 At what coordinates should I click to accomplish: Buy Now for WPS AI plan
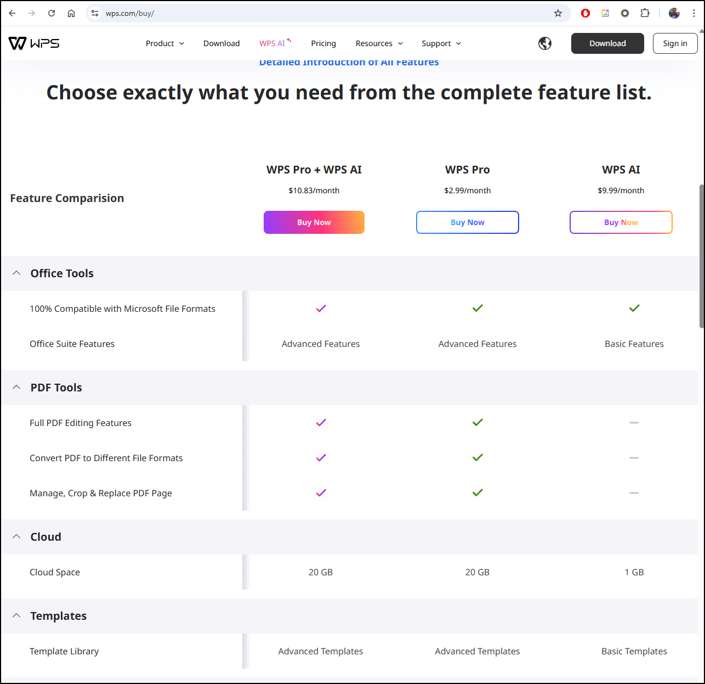621,222
